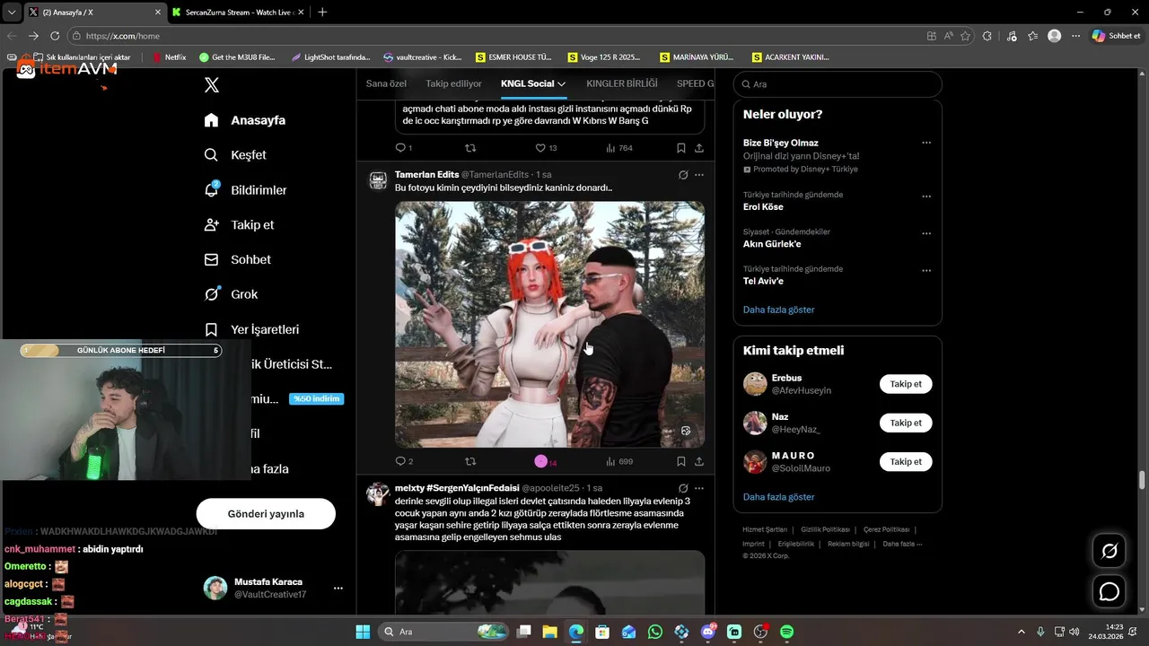Viewport: 1149px width, 646px height.
Task: Open more options on Tamerlan Edits post
Action: (x=699, y=175)
